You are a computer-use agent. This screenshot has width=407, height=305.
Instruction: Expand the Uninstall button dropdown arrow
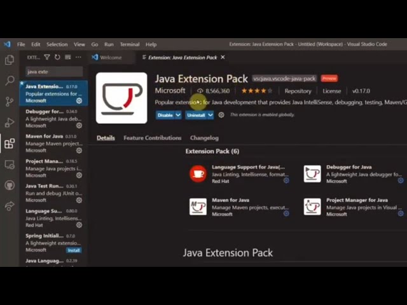coord(210,115)
